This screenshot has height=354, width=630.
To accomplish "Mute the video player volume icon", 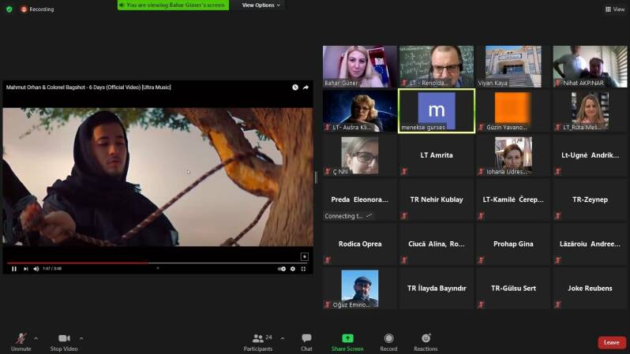I will (36, 269).
